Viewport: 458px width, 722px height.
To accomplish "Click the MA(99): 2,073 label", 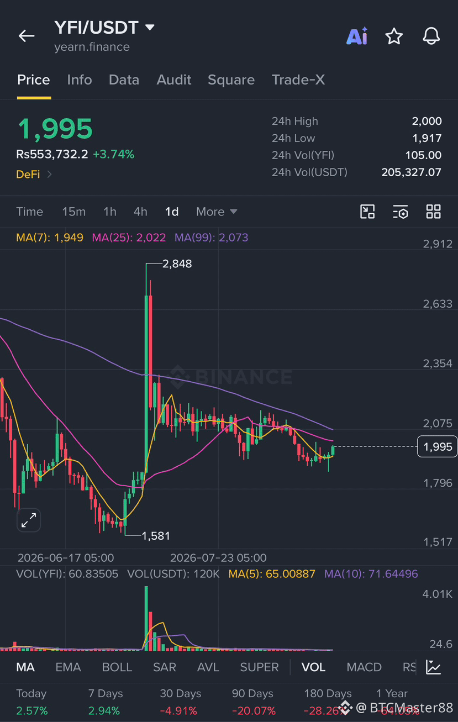I will pos(211,238).
